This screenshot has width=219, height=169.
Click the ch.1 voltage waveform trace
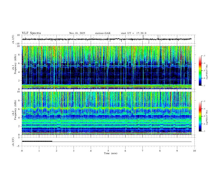click(x=107, y=39)
